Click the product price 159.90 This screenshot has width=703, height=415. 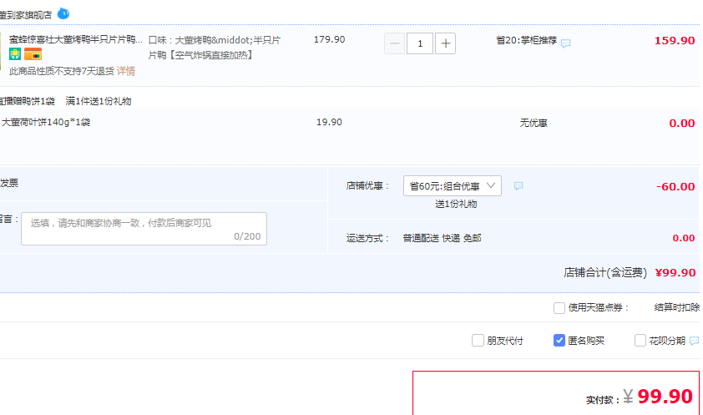[x=675, y=40]
